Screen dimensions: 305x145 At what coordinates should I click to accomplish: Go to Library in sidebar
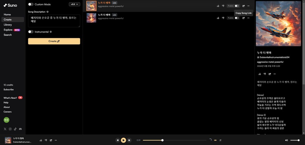coord(8,25)
